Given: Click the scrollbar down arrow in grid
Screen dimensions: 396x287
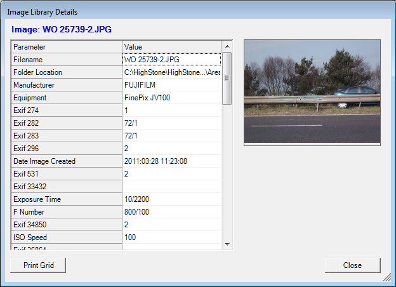Looking at the screenshot, I should (227, 244).
